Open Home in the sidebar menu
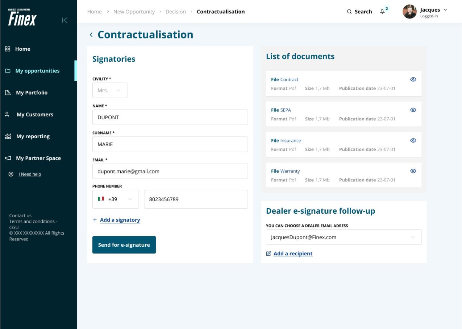462x329 pixels. point(22,49)
